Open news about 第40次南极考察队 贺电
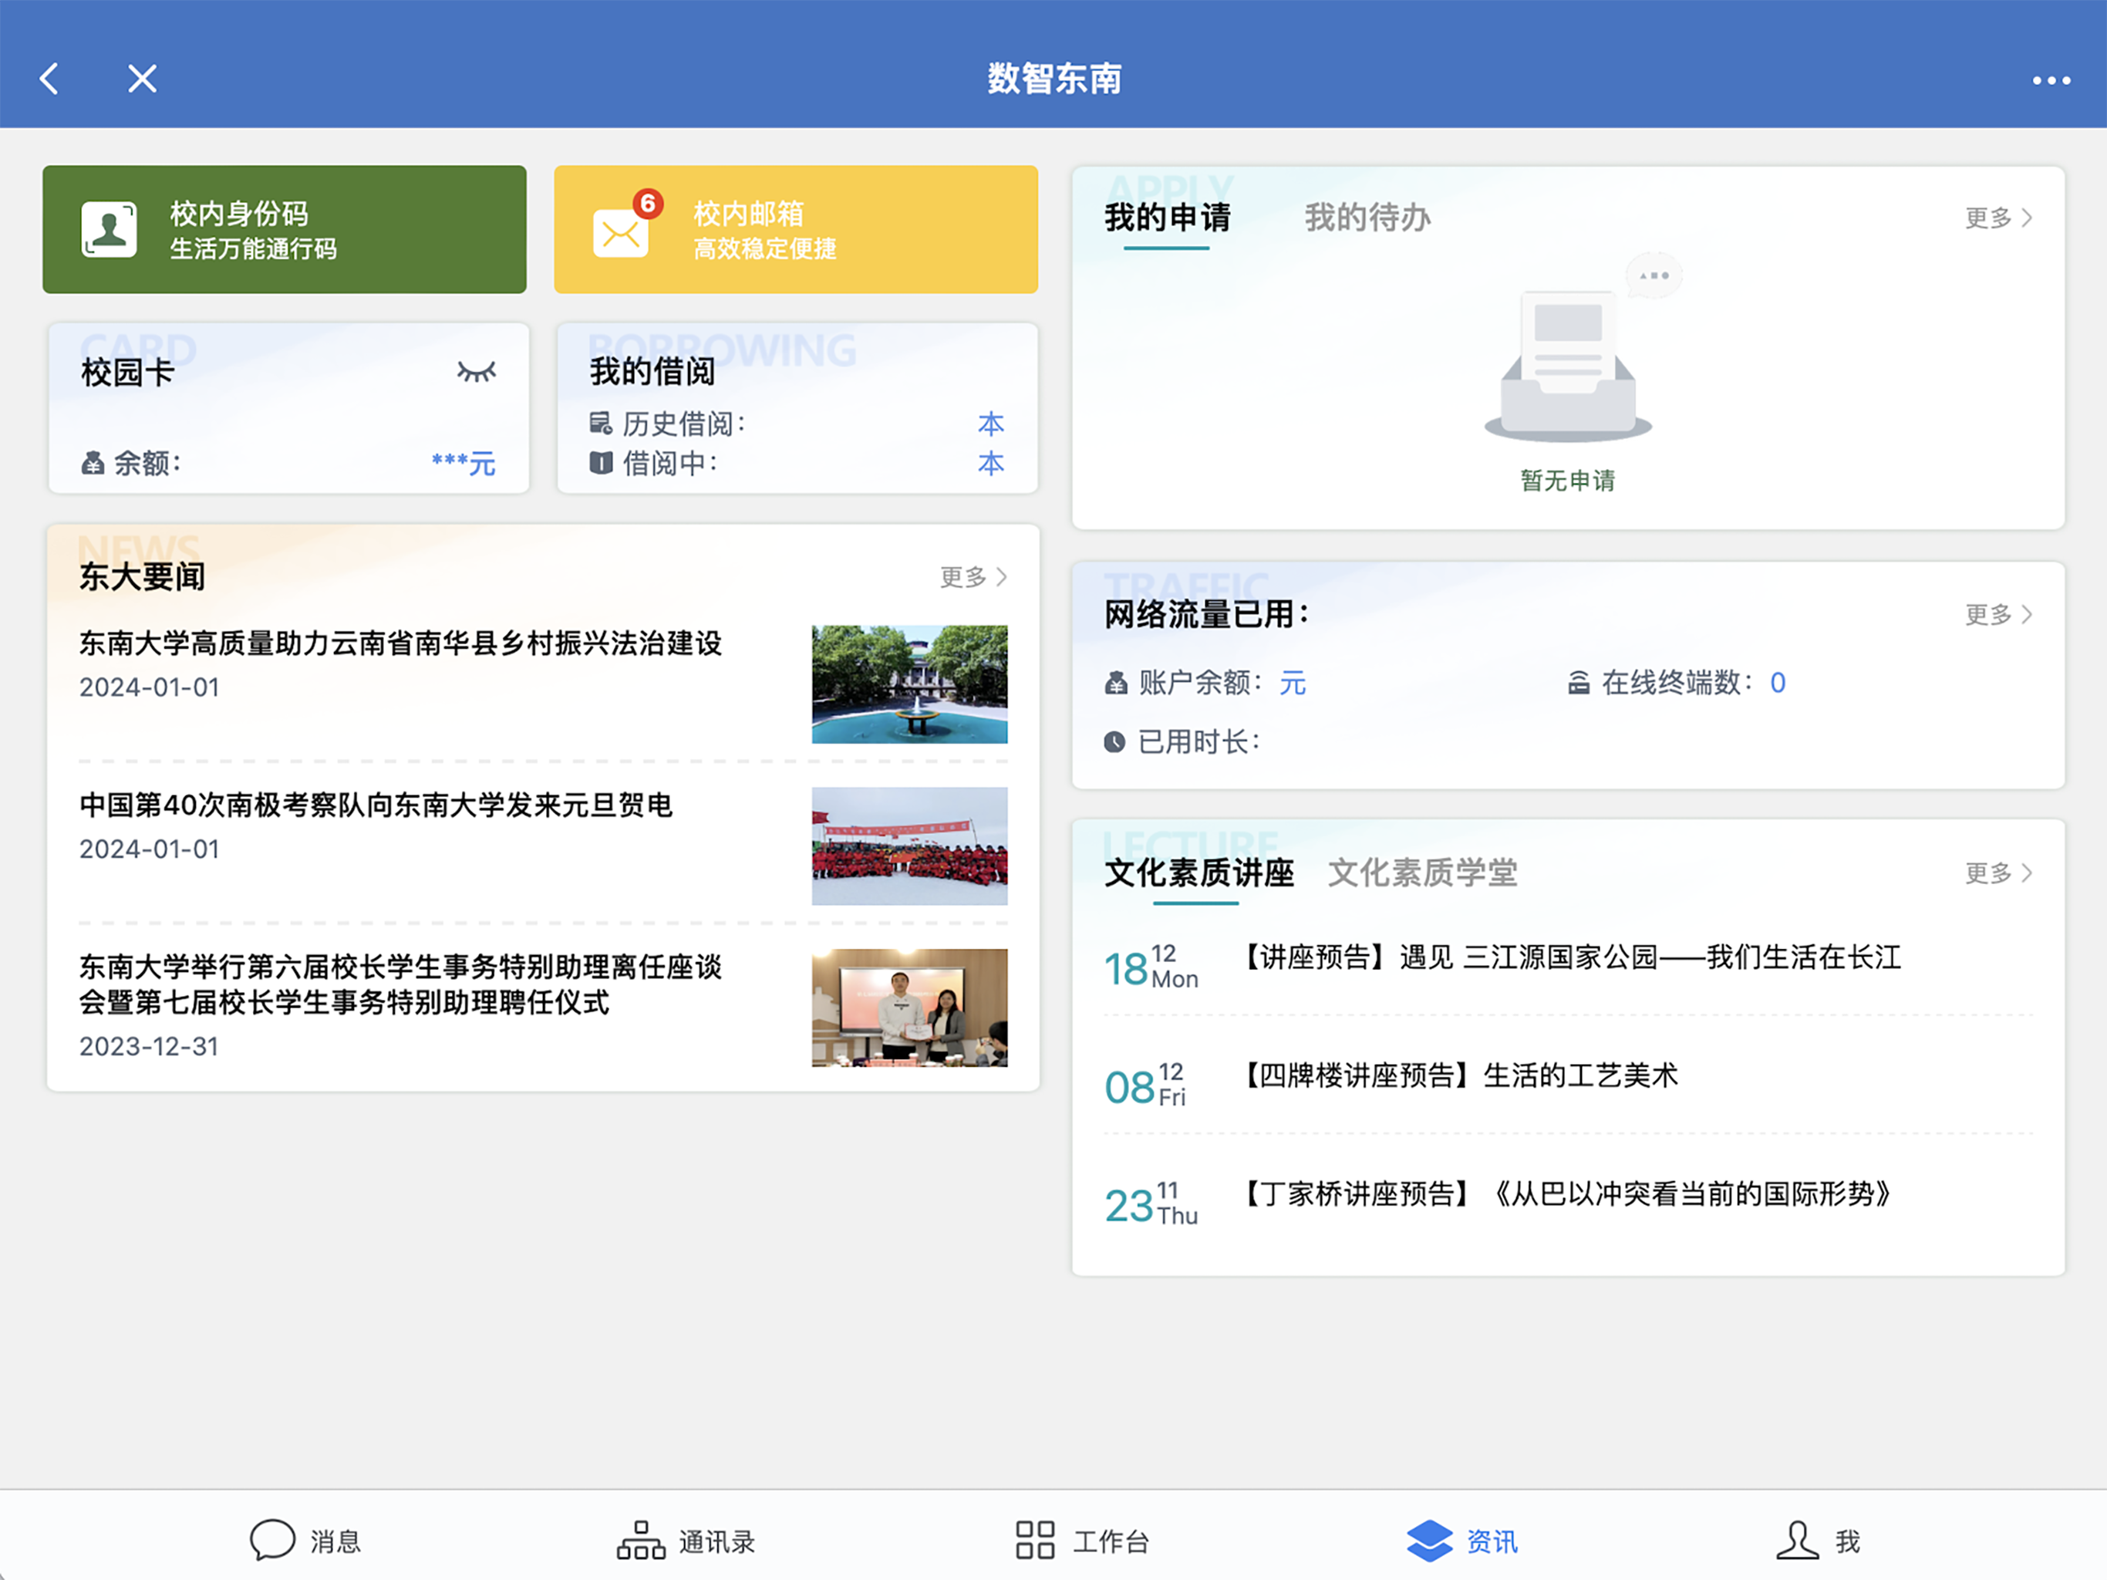The height and width of the screenshot is (1580, 2107). [376, 805]
